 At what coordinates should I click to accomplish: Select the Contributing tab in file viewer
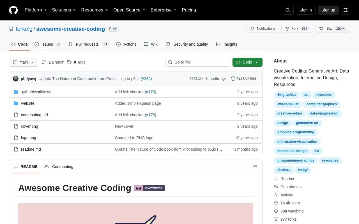click(x=59, y=167)
